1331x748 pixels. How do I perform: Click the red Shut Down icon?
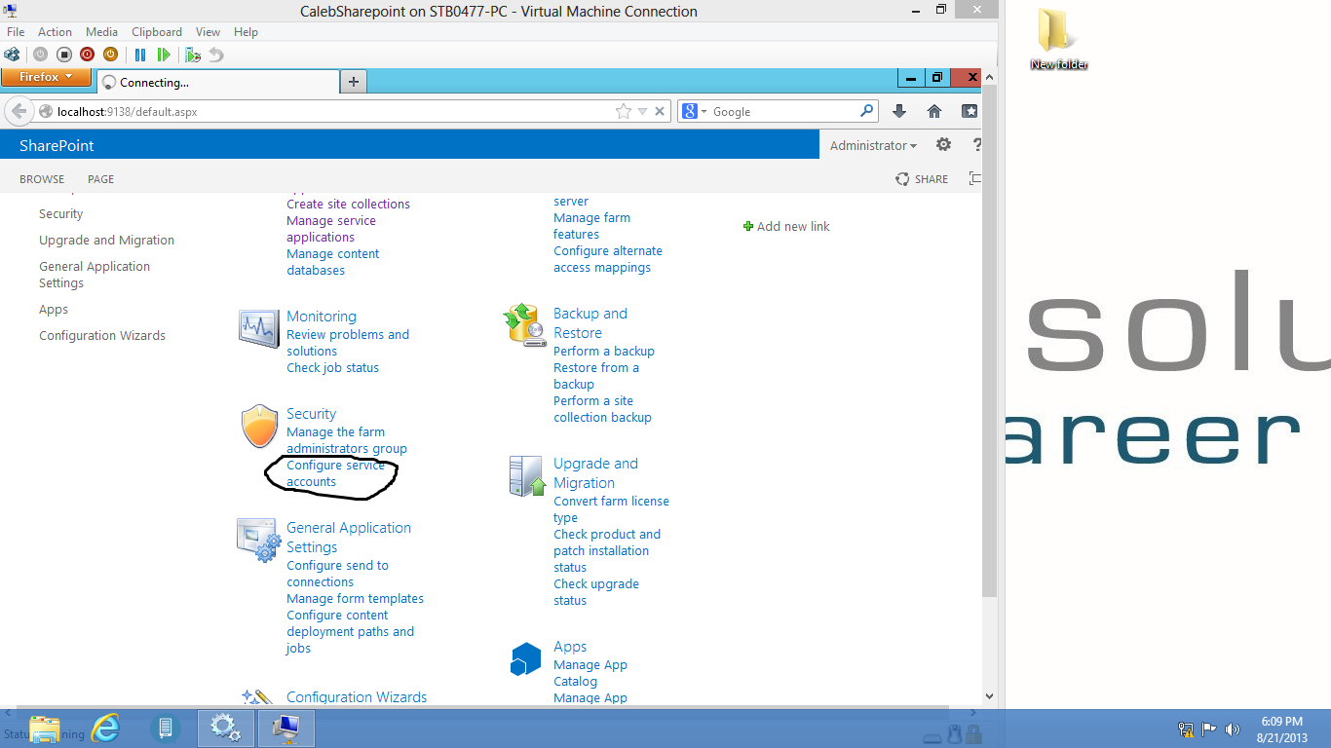pos(87,55)
